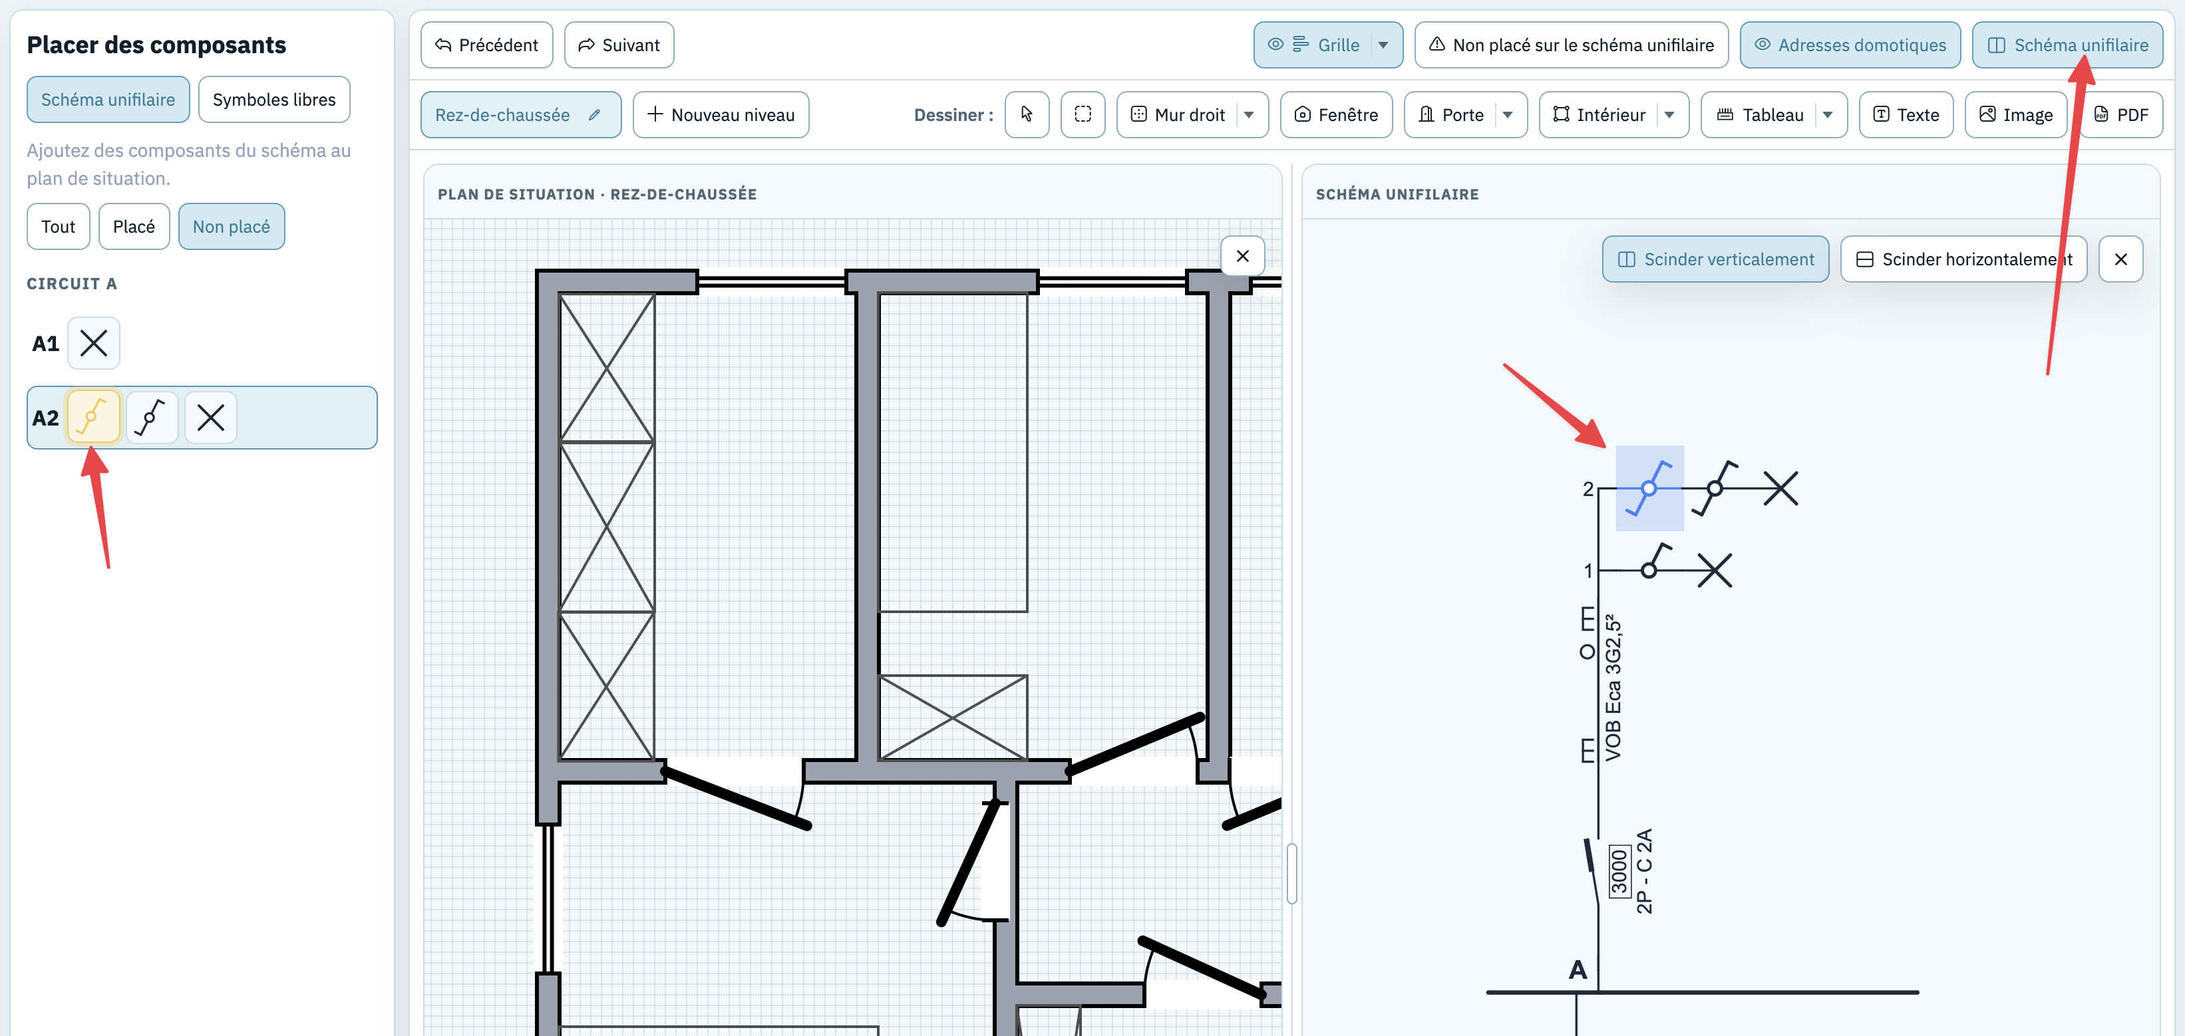The width and height of the screenshot is (2185, 1036).
Task: Go back with Précédent
Action: click(x=487, y=45)
